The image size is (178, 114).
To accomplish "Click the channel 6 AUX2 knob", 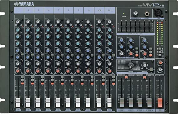I will pyautogui.click(x=68, y=57).
